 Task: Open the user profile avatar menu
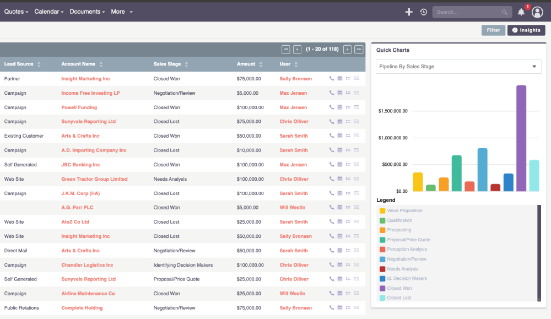[537, 12]
